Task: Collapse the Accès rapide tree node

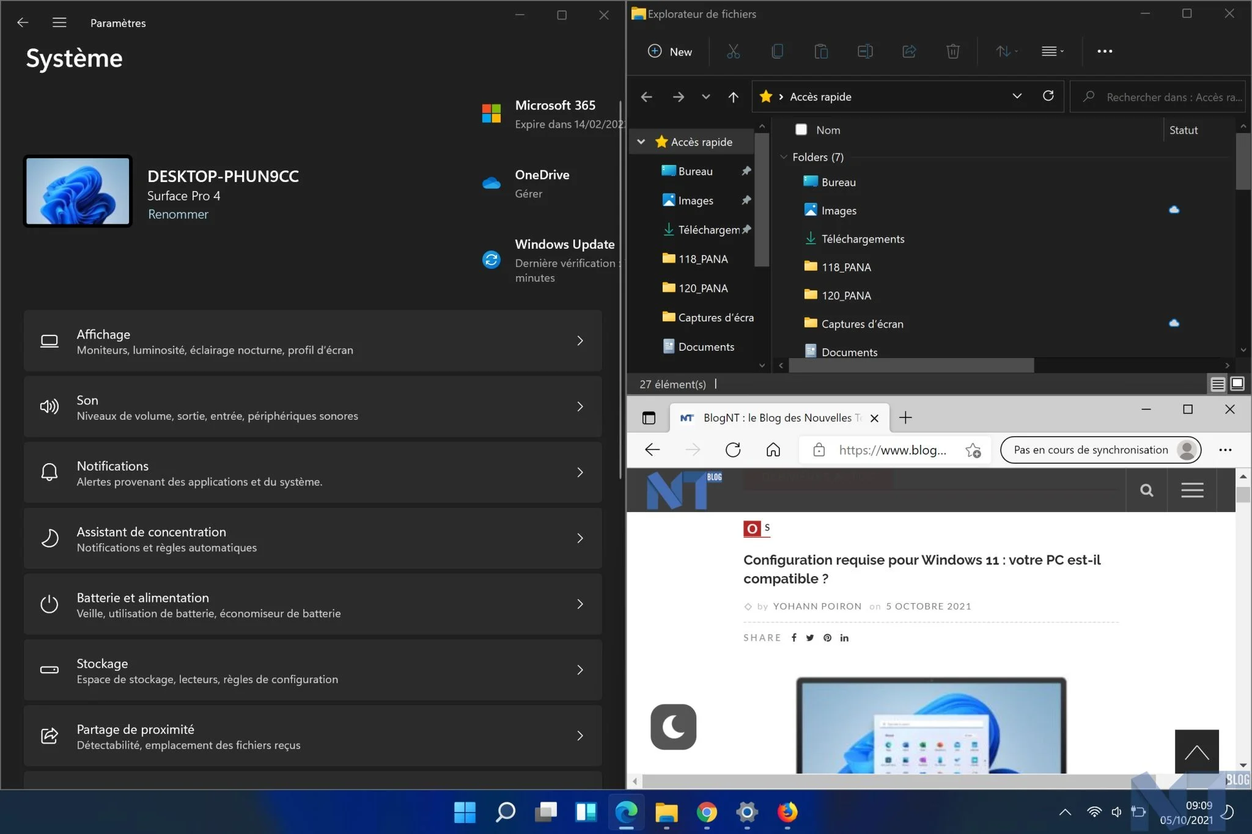Action: (x=641, y=142)
